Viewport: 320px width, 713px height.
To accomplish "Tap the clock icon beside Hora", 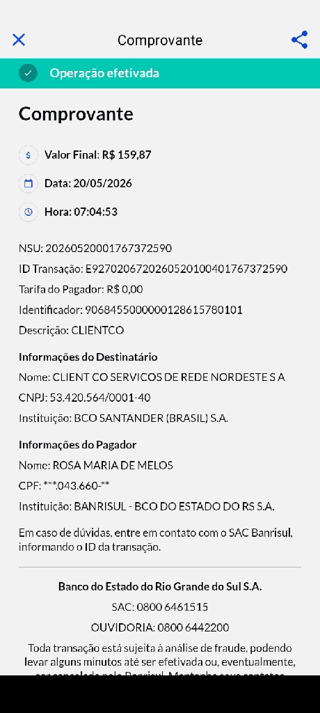I will [x=29, y=212].
